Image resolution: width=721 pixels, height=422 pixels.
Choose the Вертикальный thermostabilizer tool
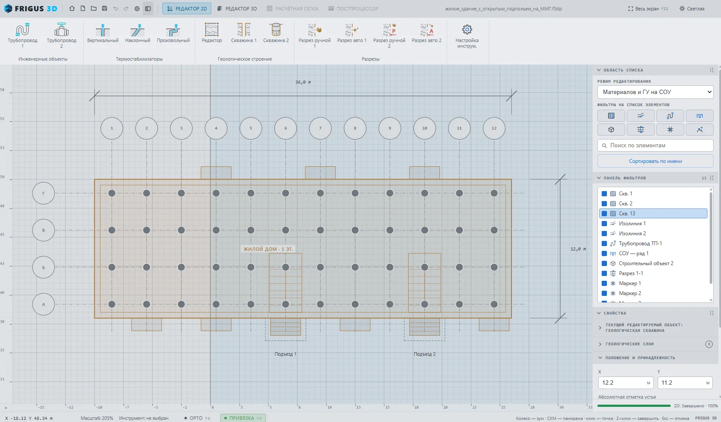(103, 33)
